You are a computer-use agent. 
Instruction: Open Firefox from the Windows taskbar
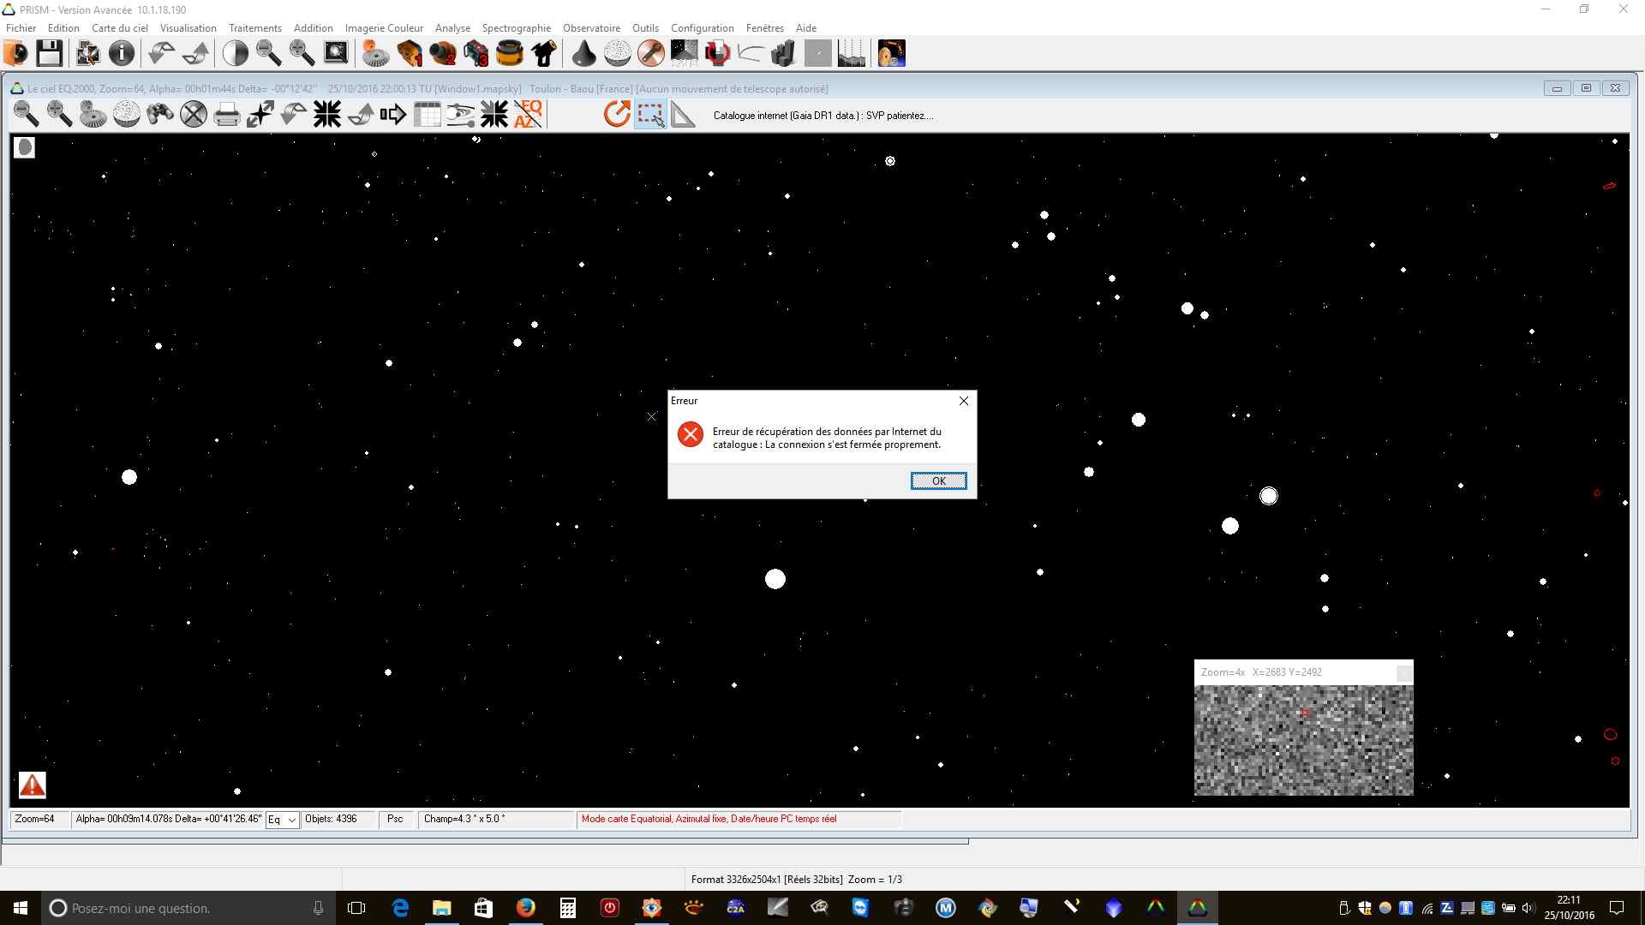click(x=525, y=908)
